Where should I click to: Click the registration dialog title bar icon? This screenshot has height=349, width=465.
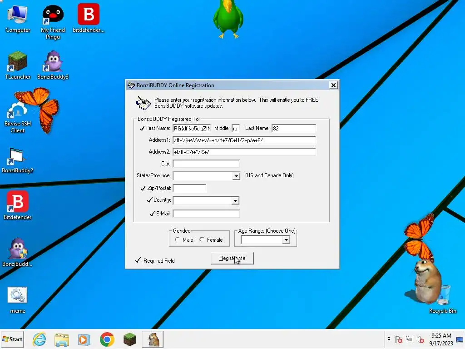tap(131, 85)
